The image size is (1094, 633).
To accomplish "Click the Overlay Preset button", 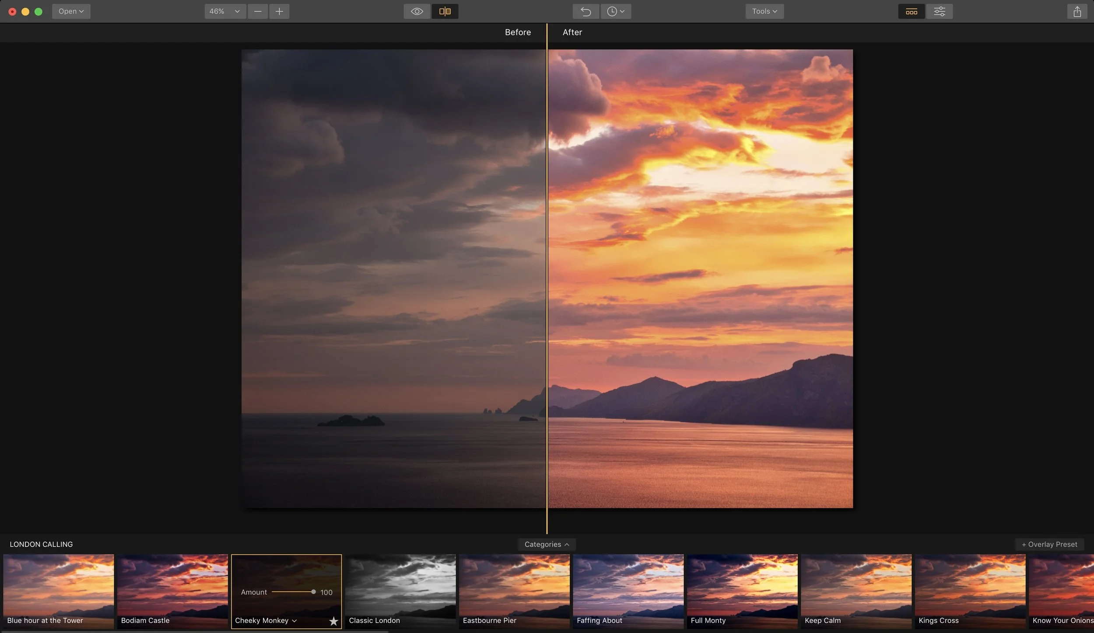I will point(1049,544).
